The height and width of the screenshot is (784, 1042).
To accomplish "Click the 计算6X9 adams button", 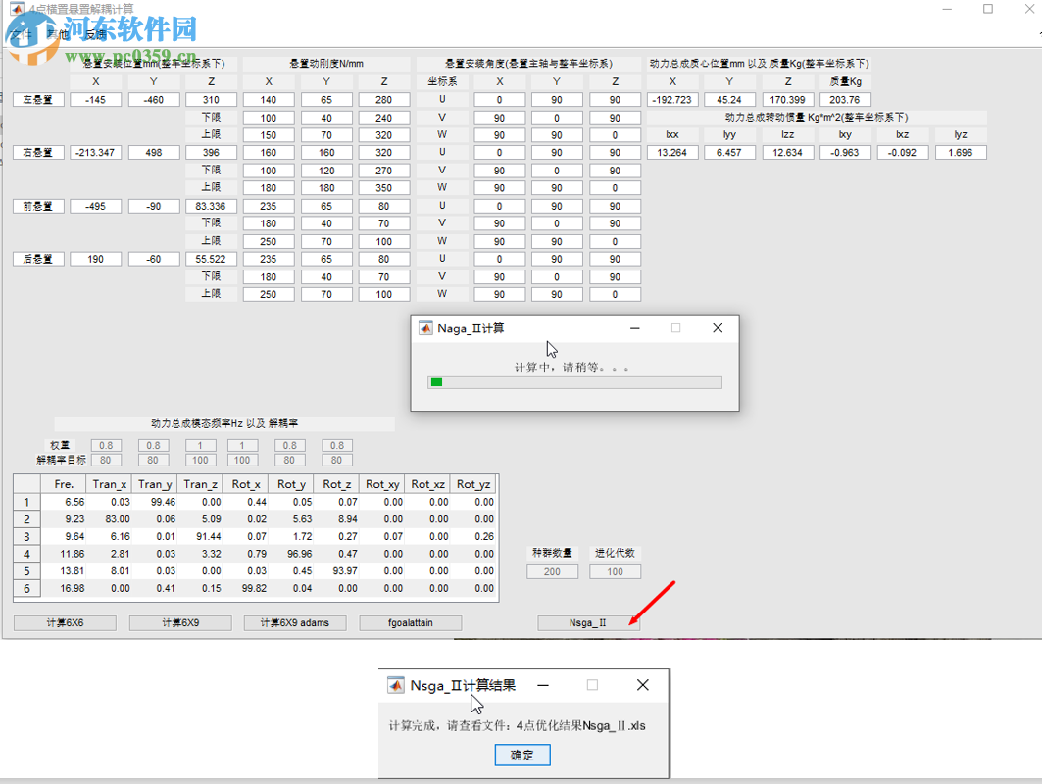I will pos(295,622).
